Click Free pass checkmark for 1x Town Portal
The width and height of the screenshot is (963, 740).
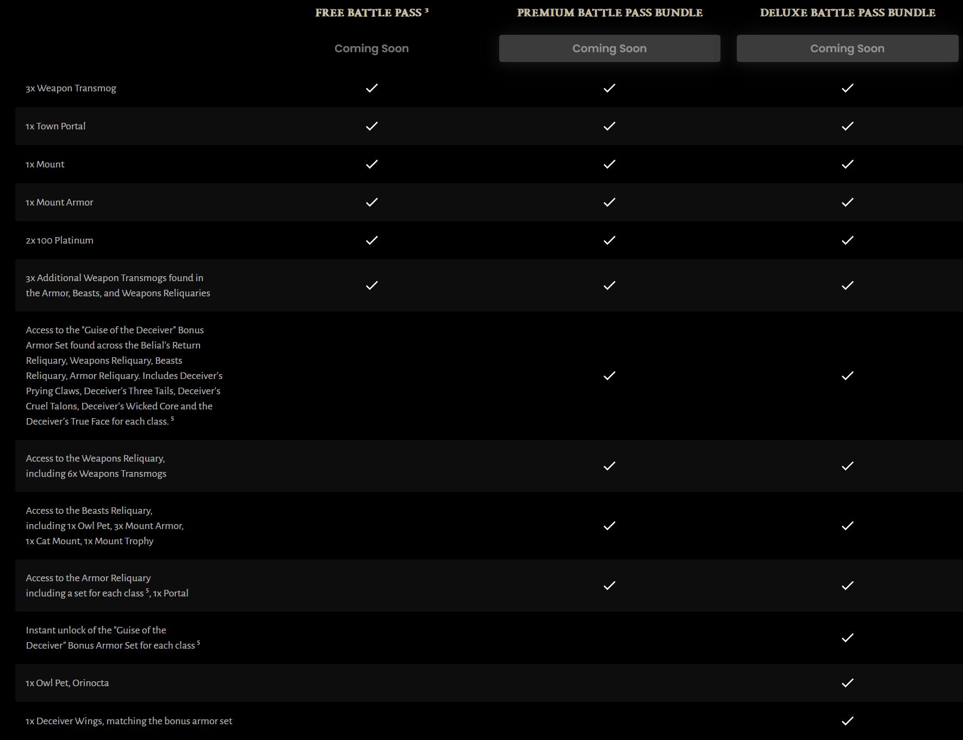(372, 126)
